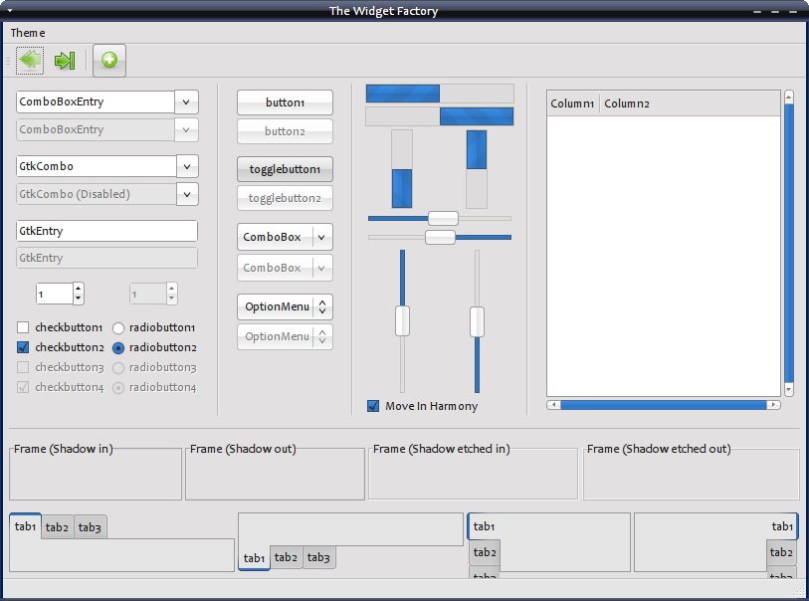Click the horizontal scrollbar right arrow

pos(773,405)
